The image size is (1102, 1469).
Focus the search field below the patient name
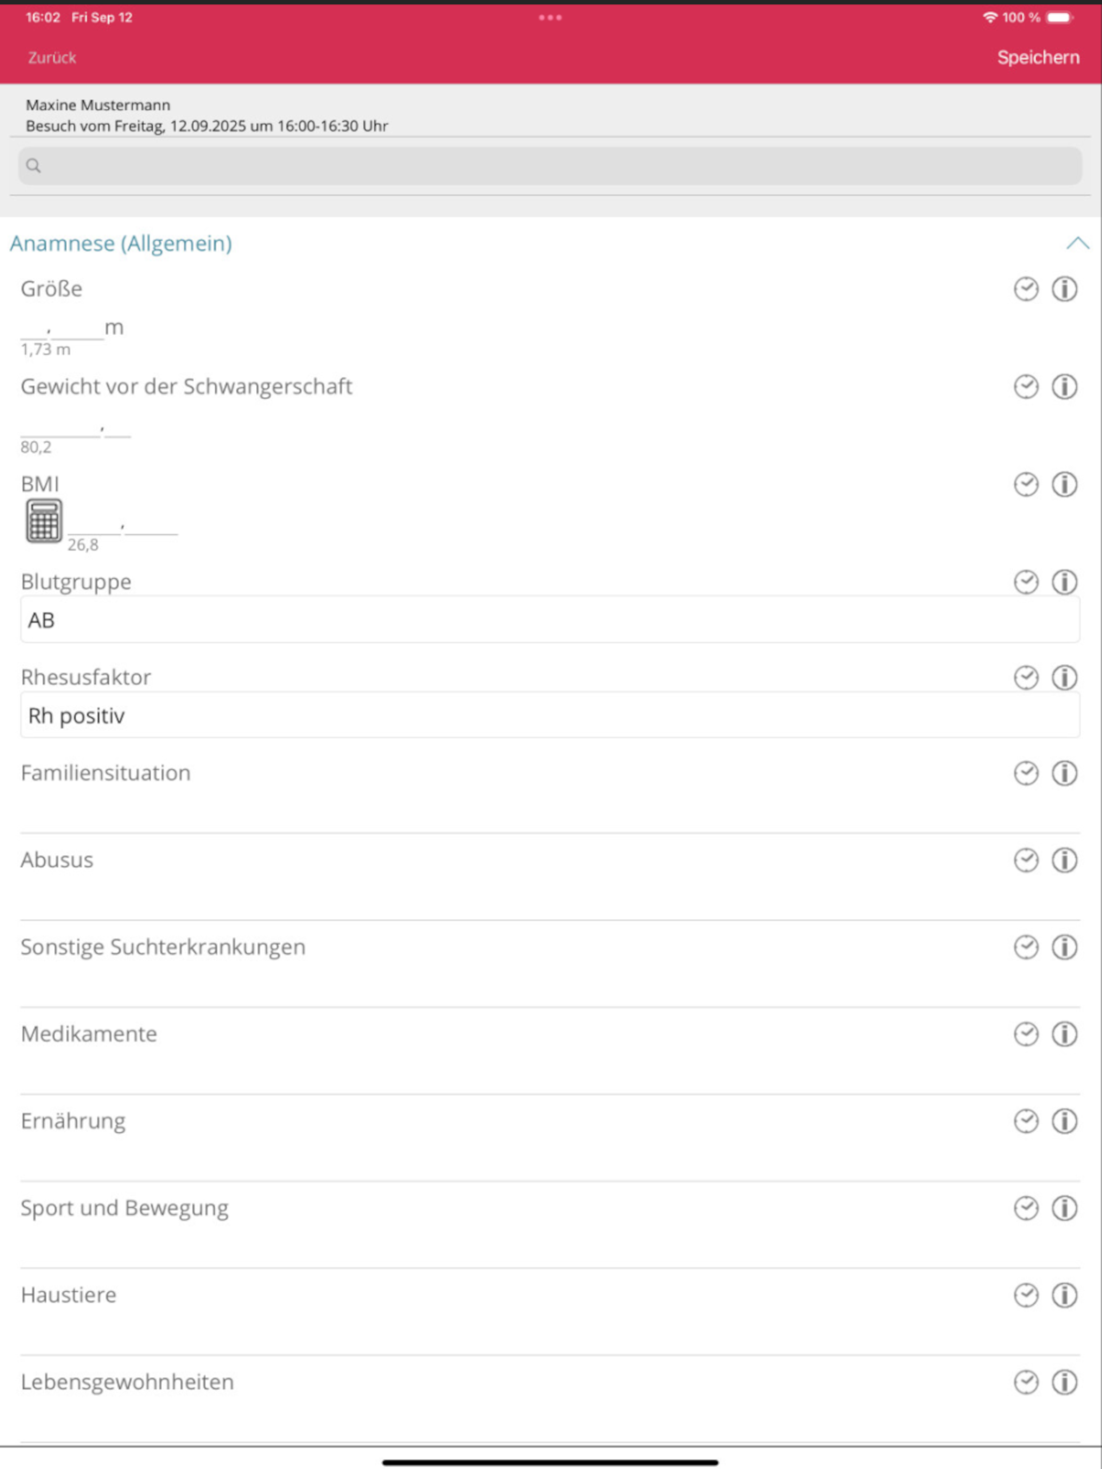click(x=550, y=166)
